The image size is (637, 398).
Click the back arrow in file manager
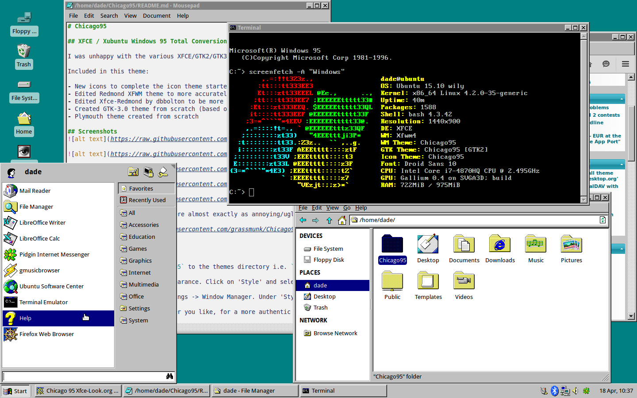tap(303, 220)
